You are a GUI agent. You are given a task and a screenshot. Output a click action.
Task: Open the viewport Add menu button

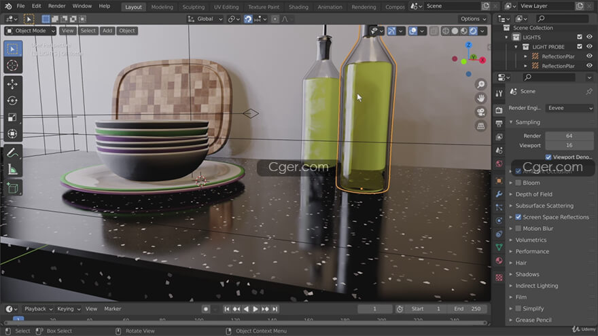coord(107,31)
